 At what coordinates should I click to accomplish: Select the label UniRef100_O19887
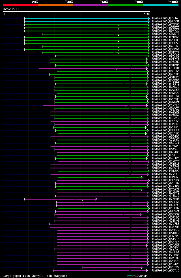pyautogui.click(x=166, y=208)
